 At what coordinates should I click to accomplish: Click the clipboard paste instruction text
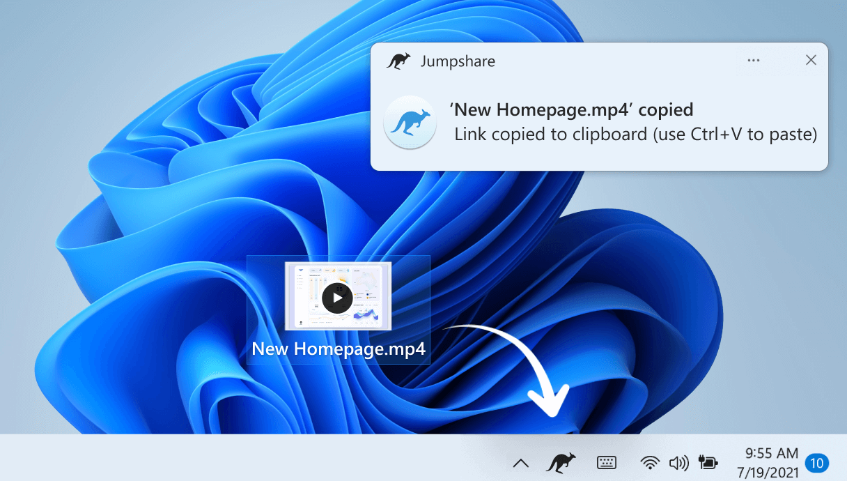[636, 134]
